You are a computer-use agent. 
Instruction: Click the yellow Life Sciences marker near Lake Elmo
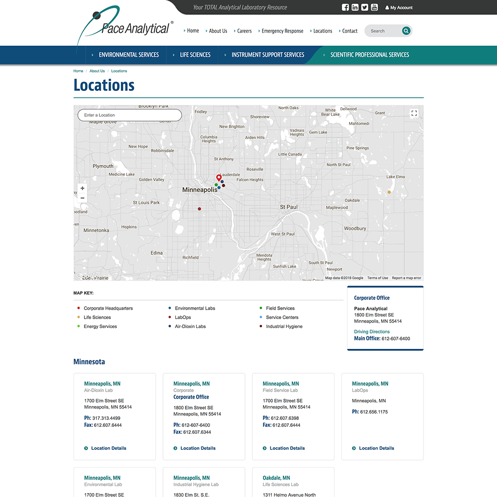coord(389,192)
